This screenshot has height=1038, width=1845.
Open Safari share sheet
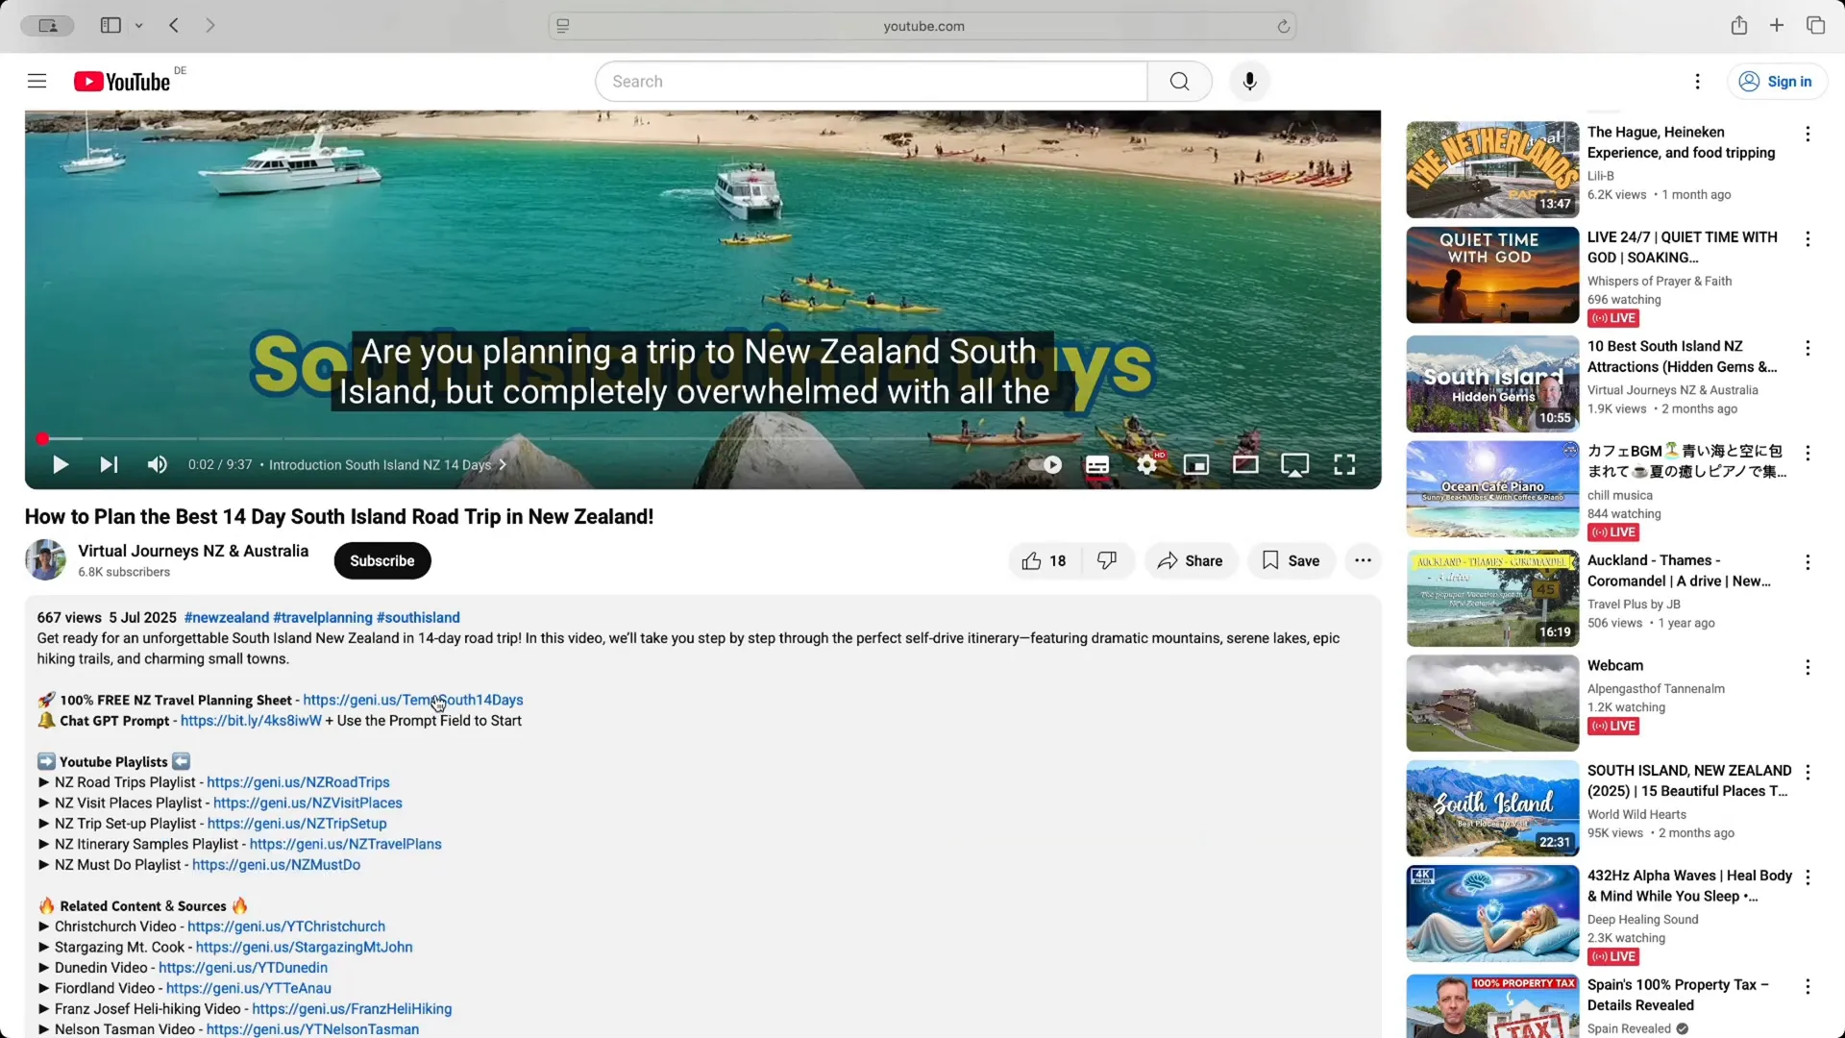[1738, 26]
